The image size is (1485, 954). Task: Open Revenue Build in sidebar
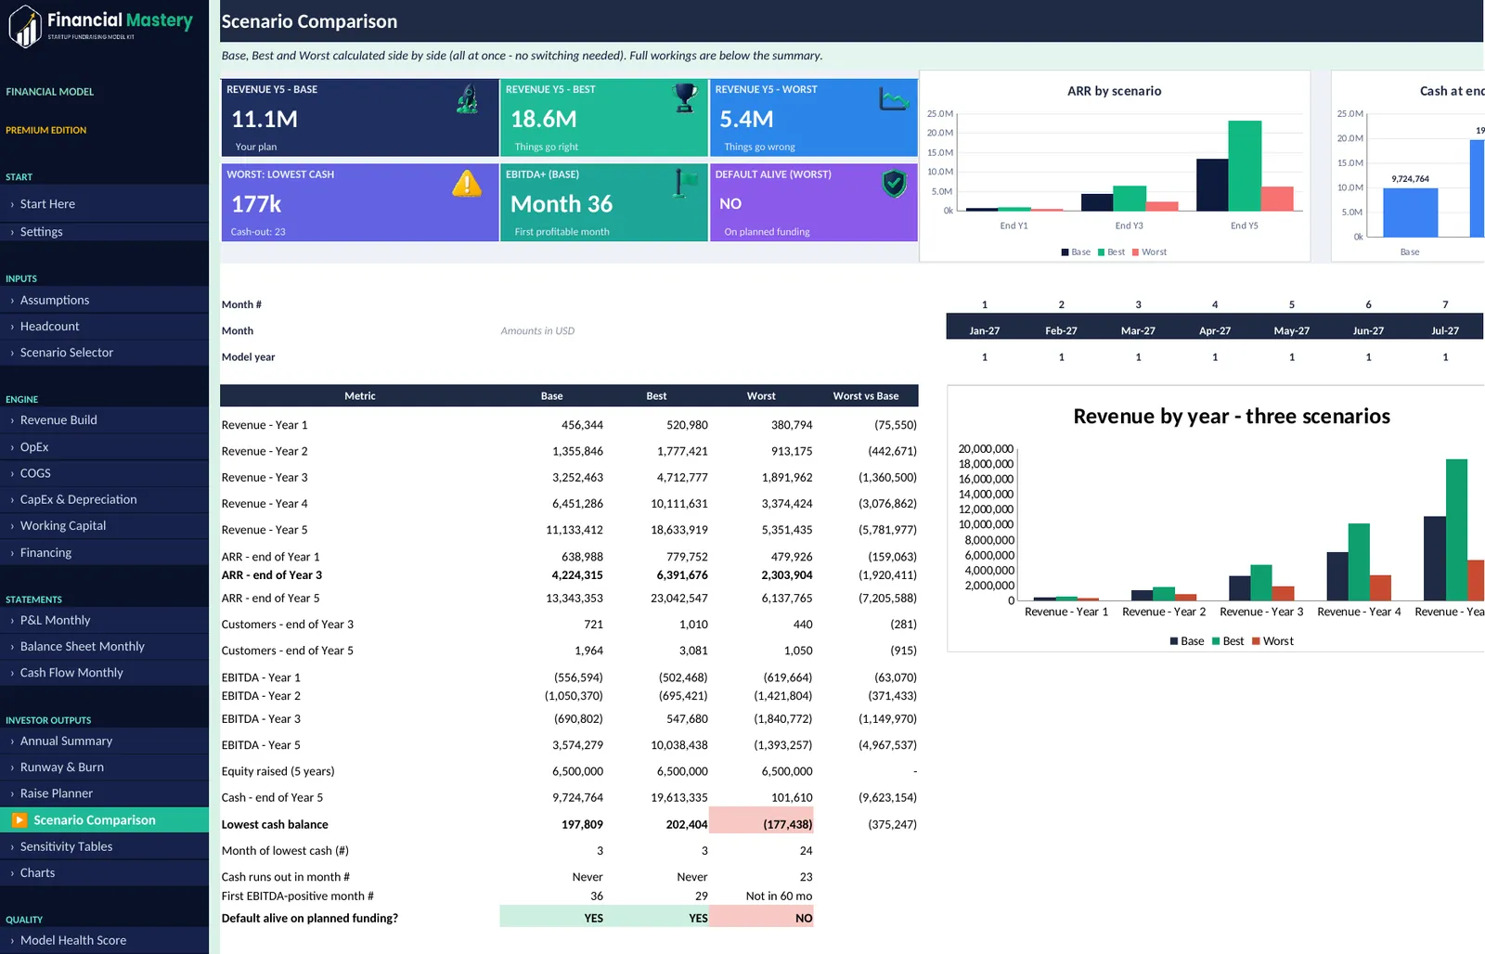(104, 419)
